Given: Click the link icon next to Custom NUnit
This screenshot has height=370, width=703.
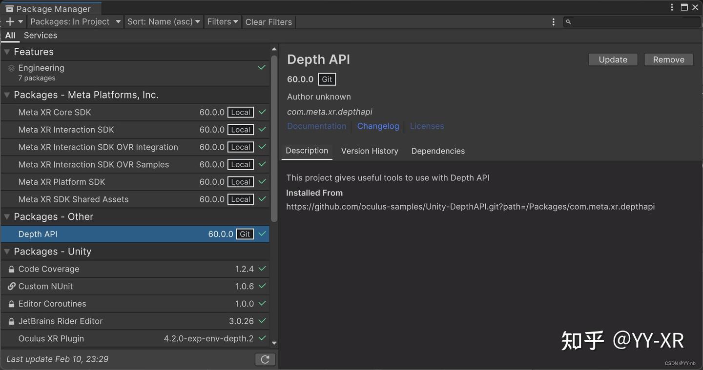Looking at the screenshot, I should [x=11, y=286].
